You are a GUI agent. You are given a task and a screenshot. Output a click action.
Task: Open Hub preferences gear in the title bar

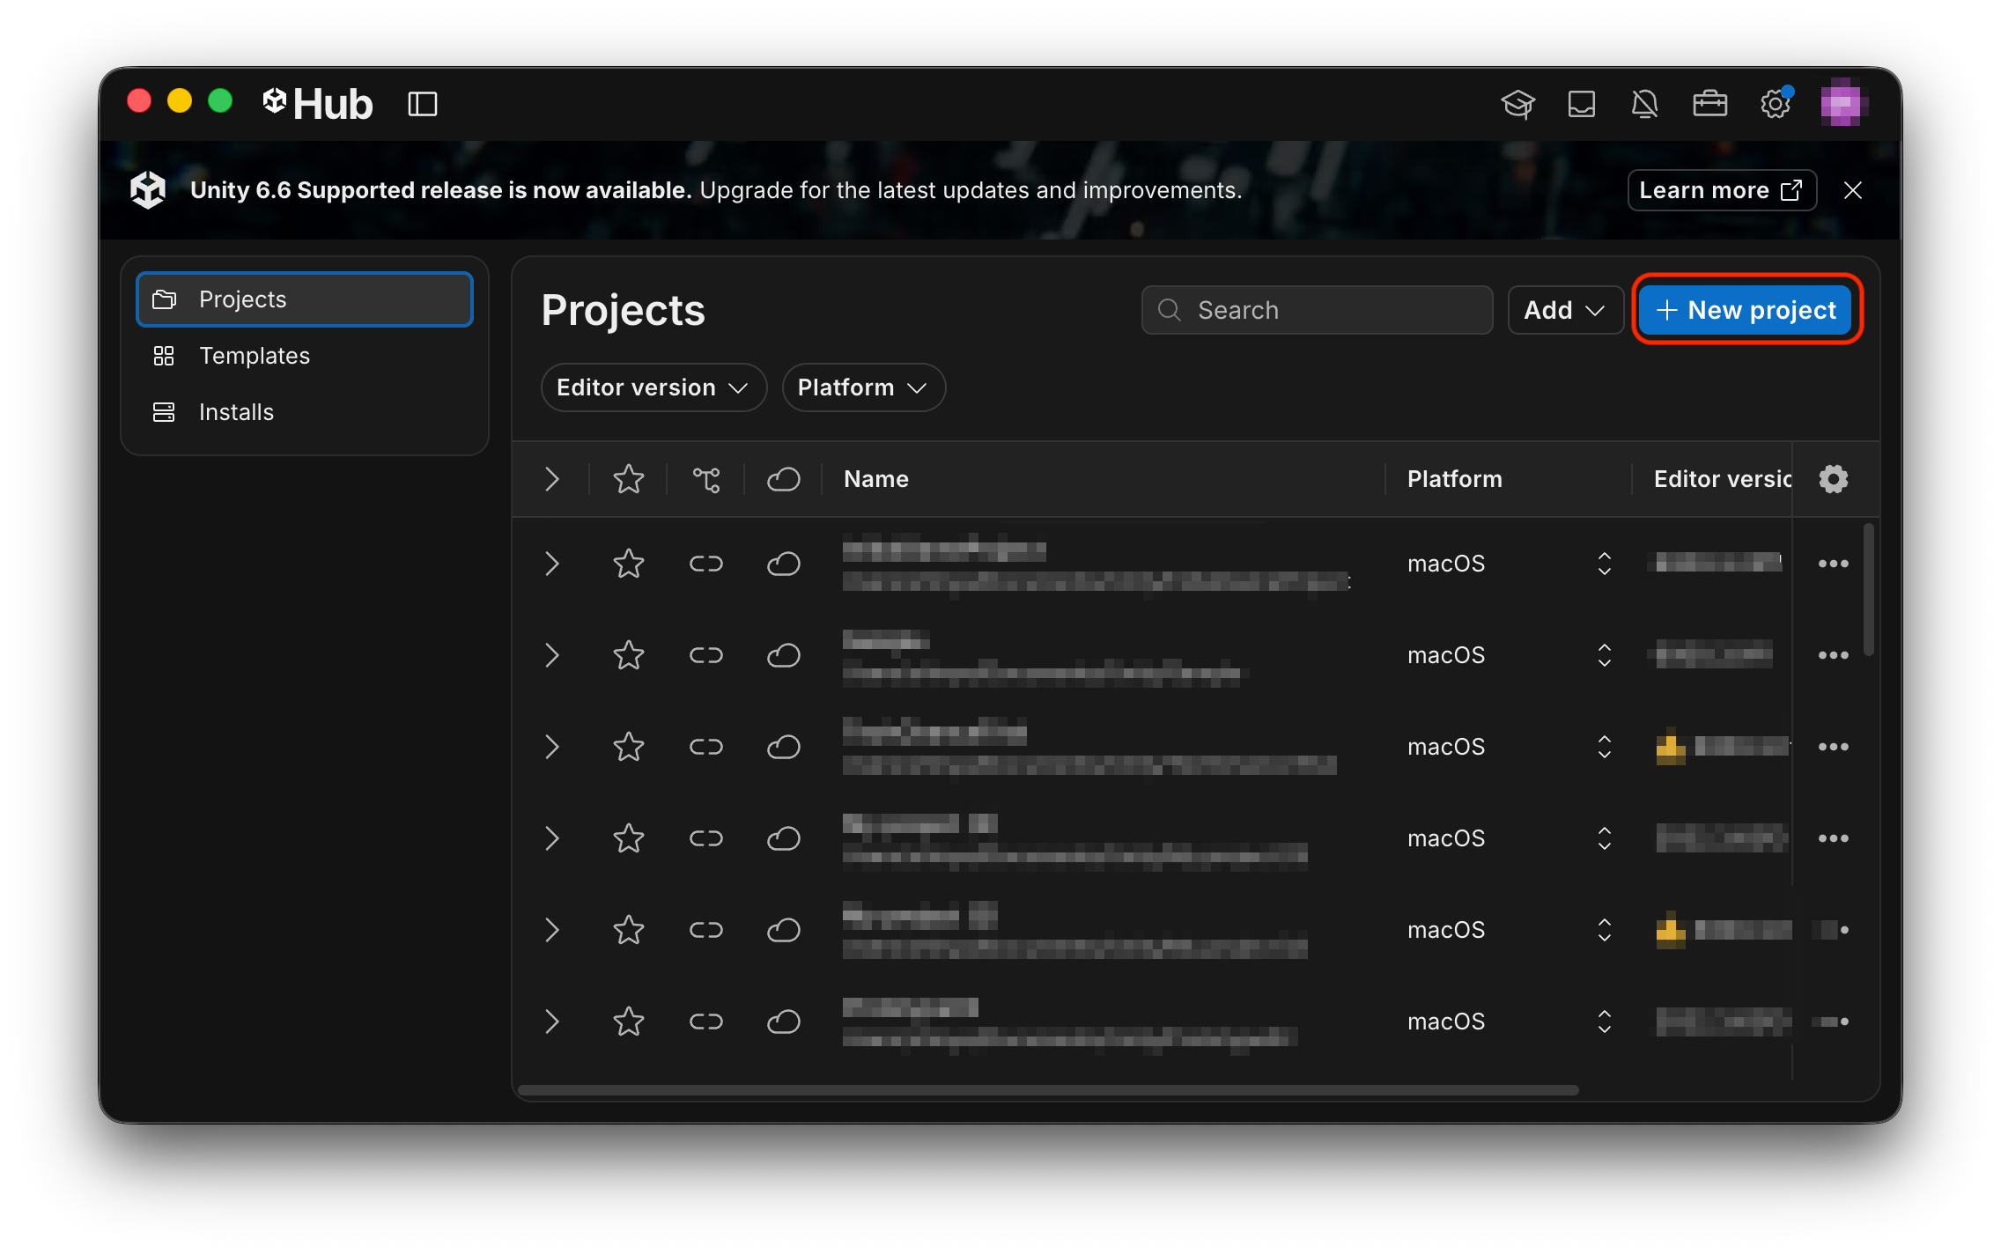(1776, 104)
